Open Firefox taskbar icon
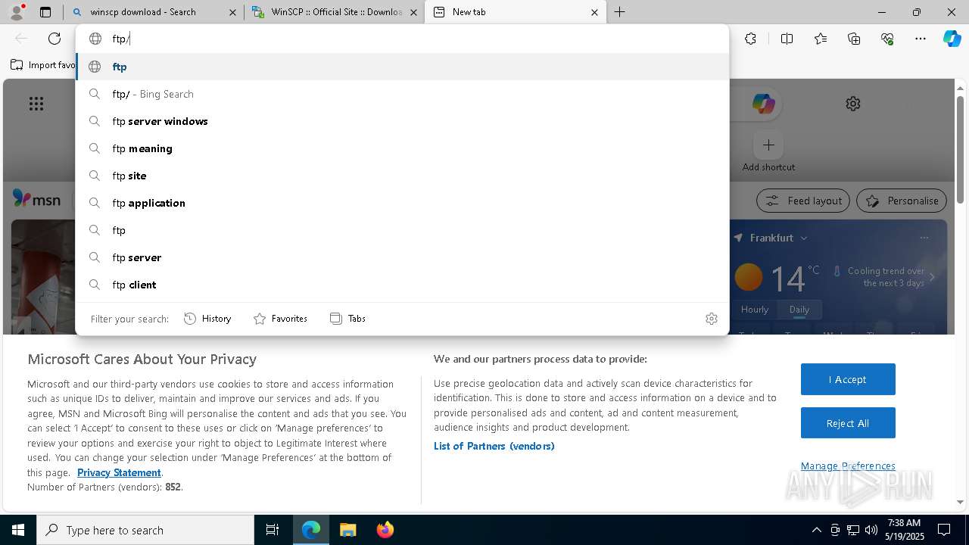The width and height of the screenshot is (969, 545). point(385,530)
